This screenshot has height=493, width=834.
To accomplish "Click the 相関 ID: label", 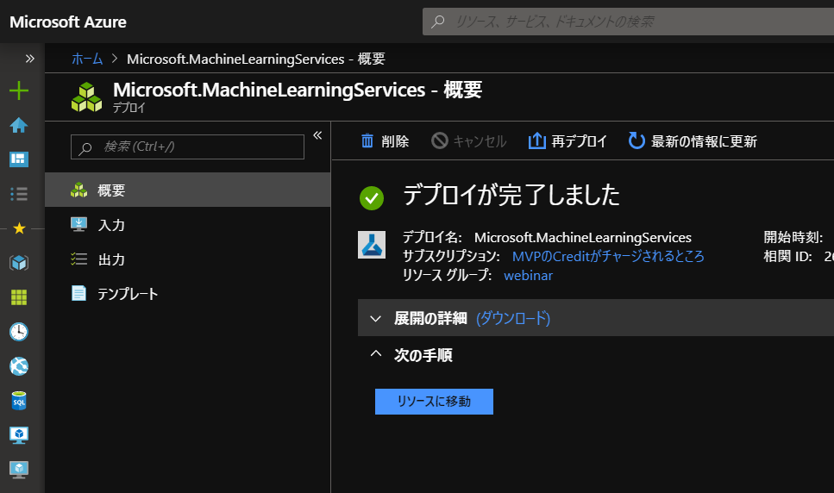I will pos(787,256).
